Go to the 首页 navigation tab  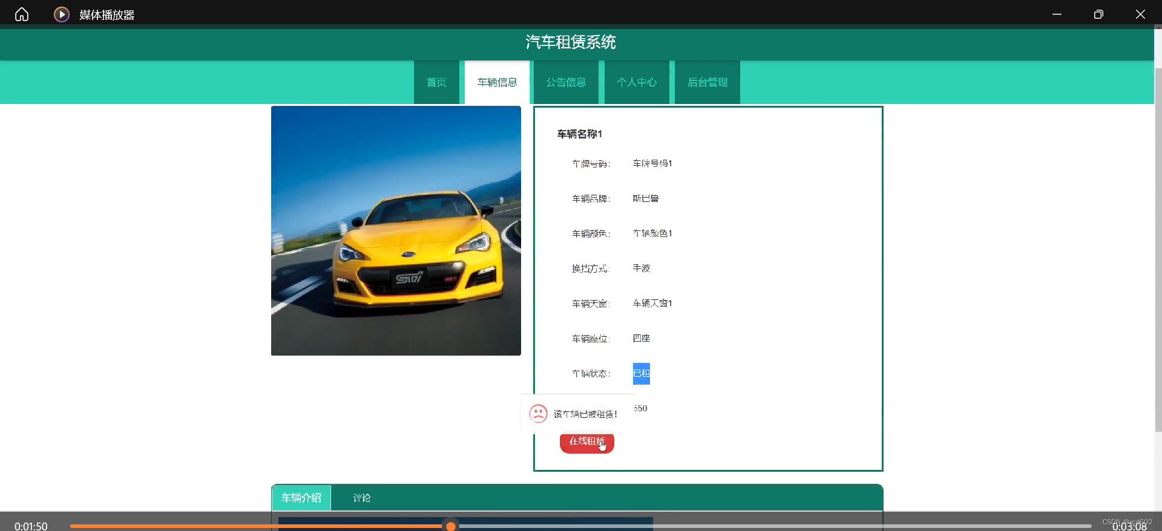pyautogui.click(x=436, y=82)
